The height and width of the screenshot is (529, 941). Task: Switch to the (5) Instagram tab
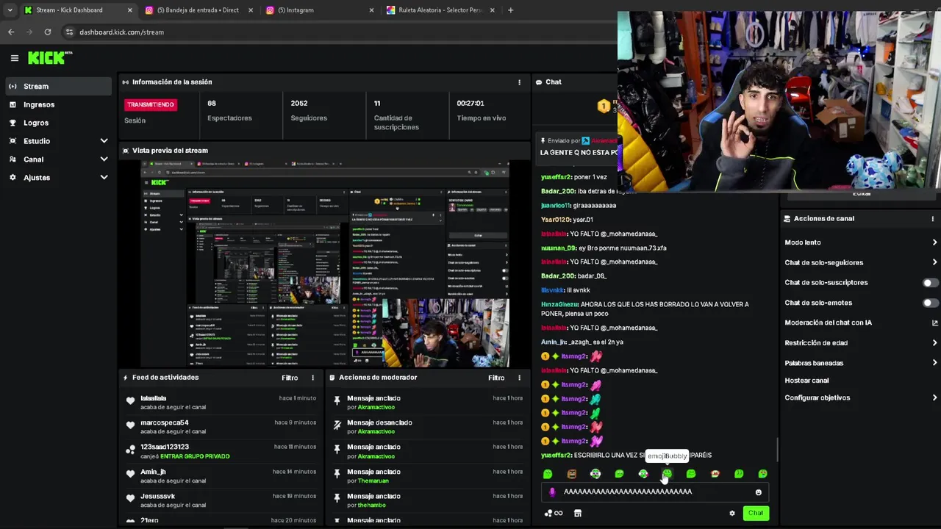319,10
